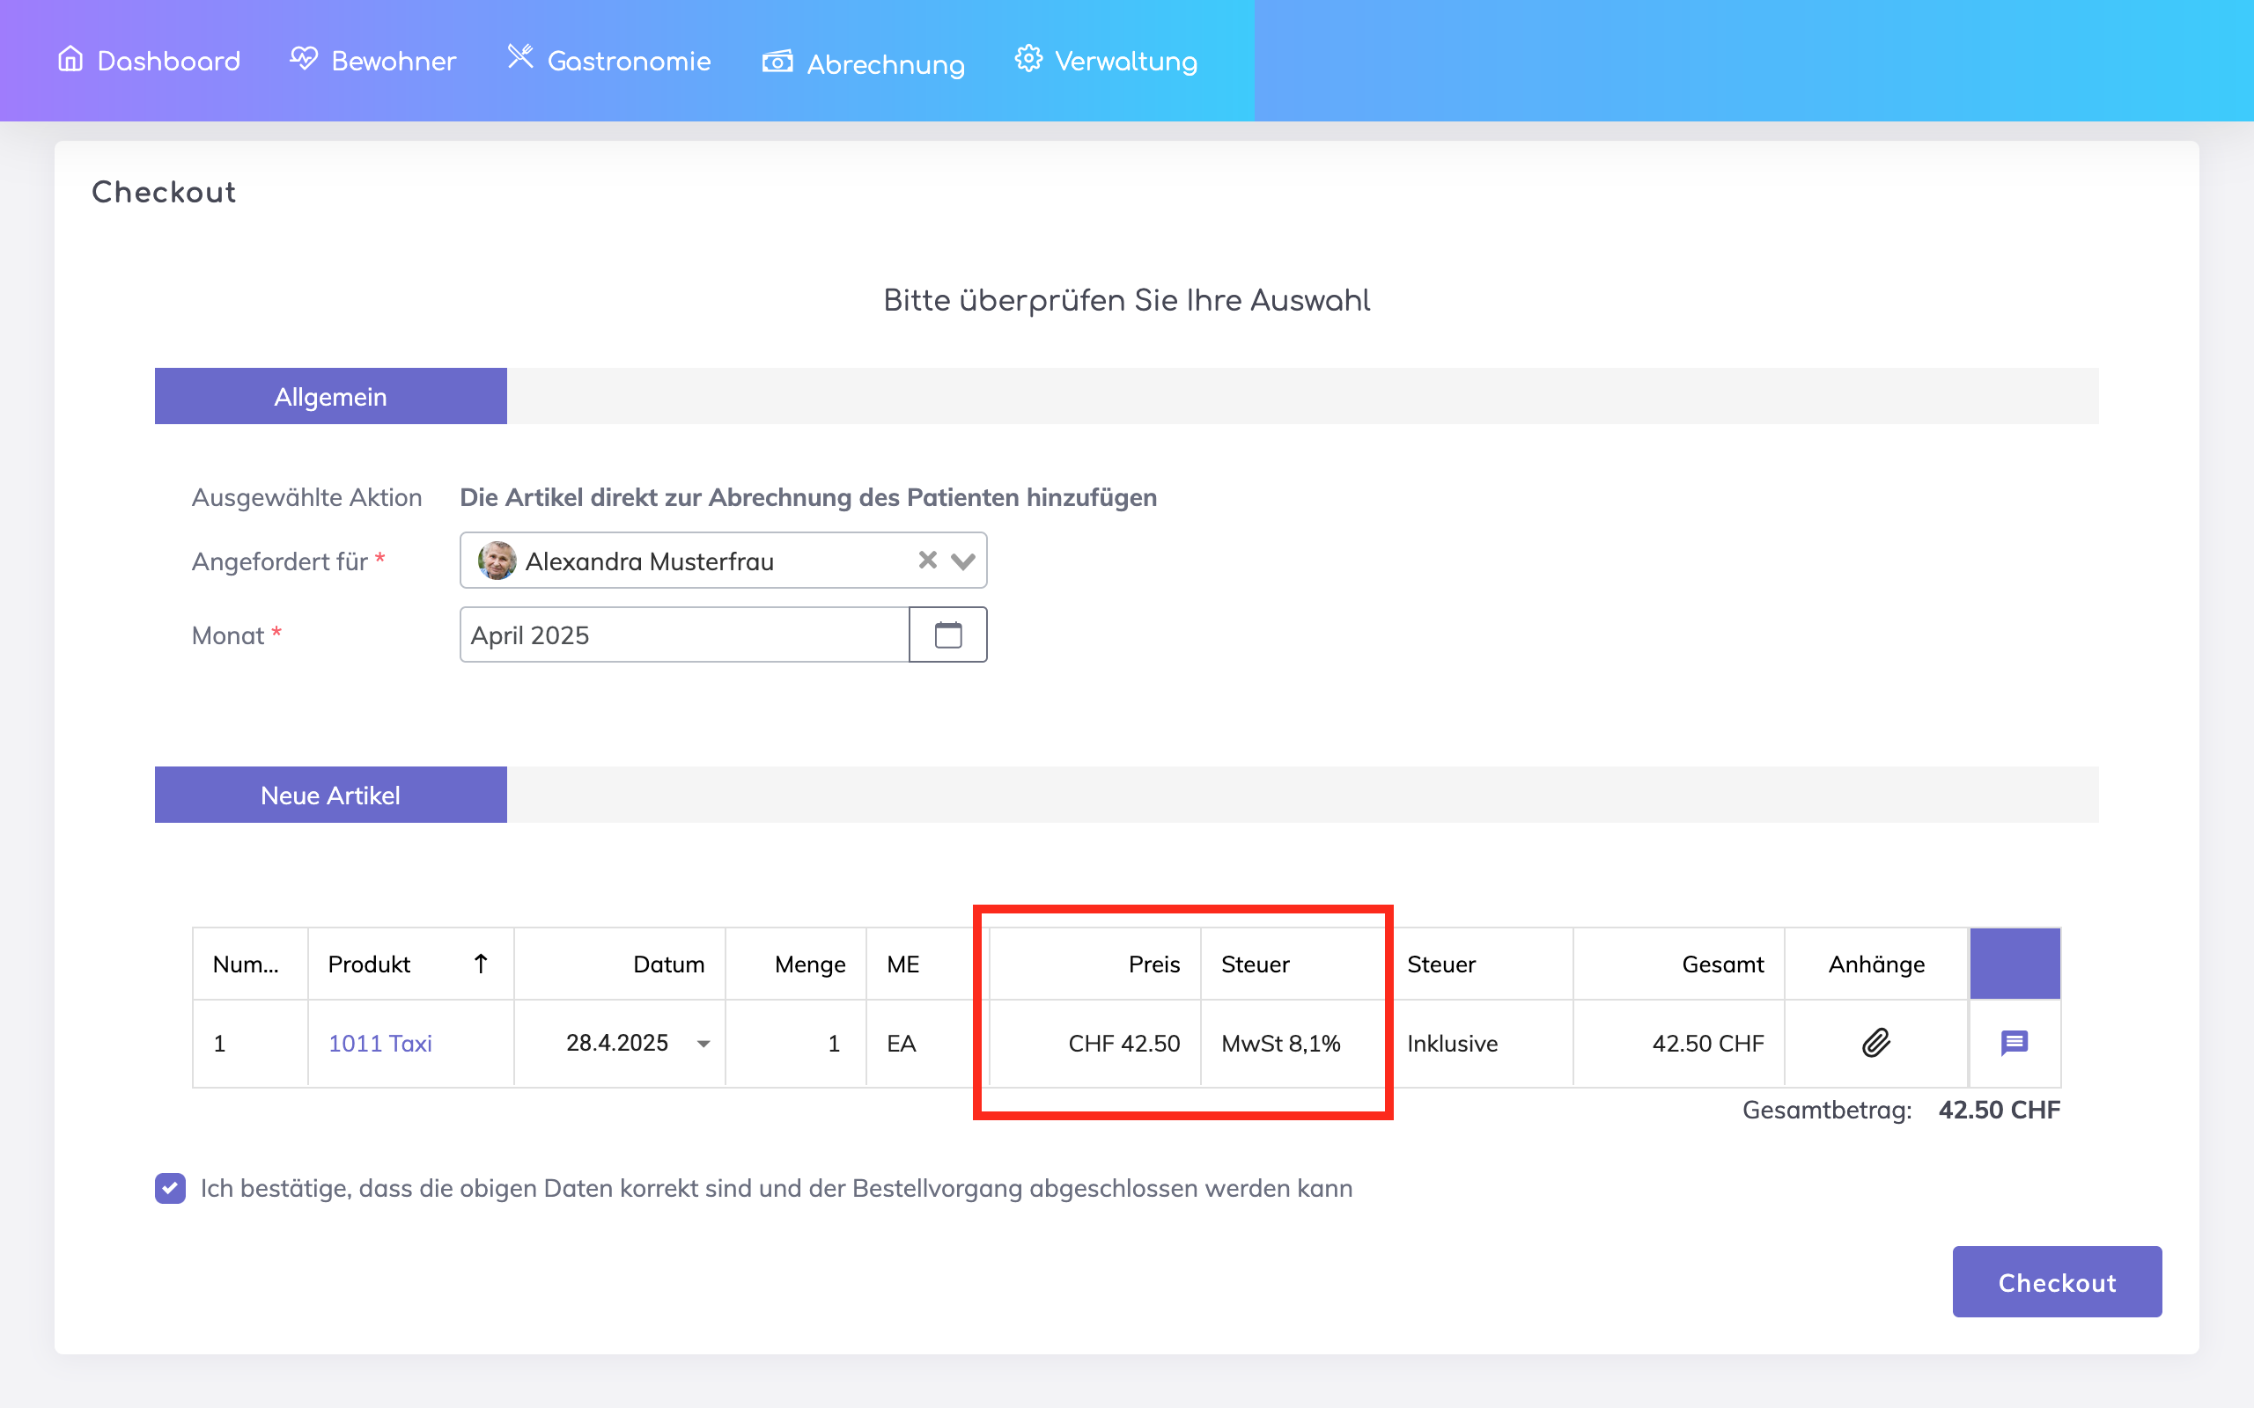
Task: Click the paperclip attachment icon
Action: coord(1876,1043)
